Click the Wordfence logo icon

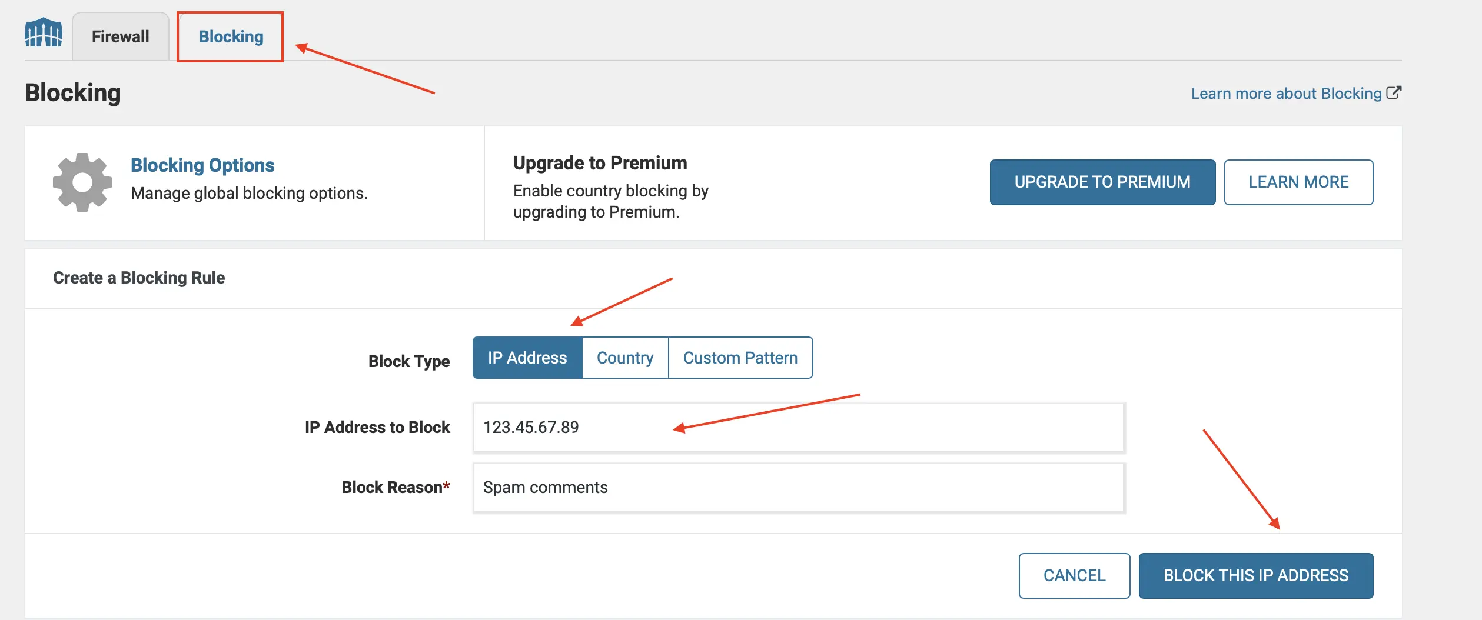point(43,33)
